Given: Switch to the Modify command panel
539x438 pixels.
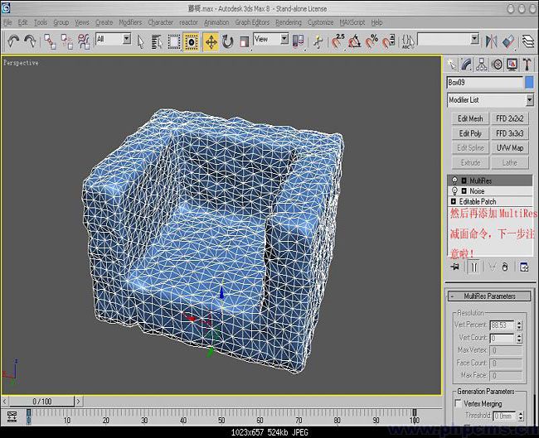Looking at the screenshot, I should coord(467,65).
